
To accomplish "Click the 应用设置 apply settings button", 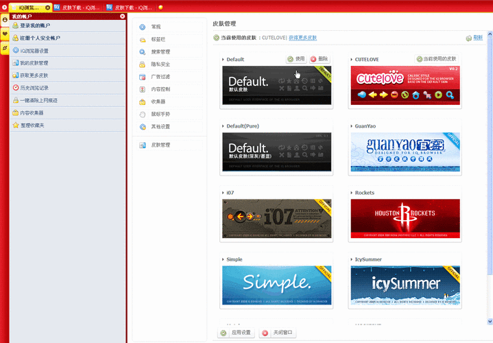I will coord(235,333).
